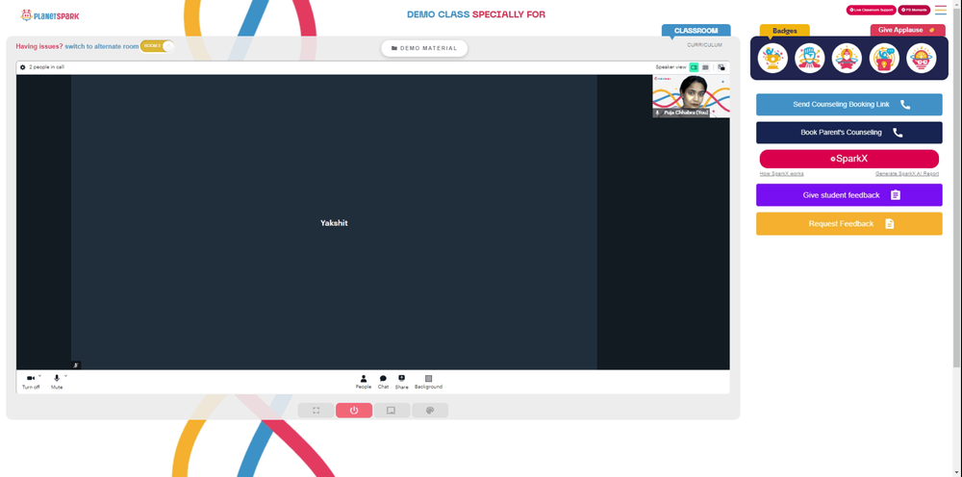Turn off the camera
Screen dimensions: 962x477
[x=31, y=382]
